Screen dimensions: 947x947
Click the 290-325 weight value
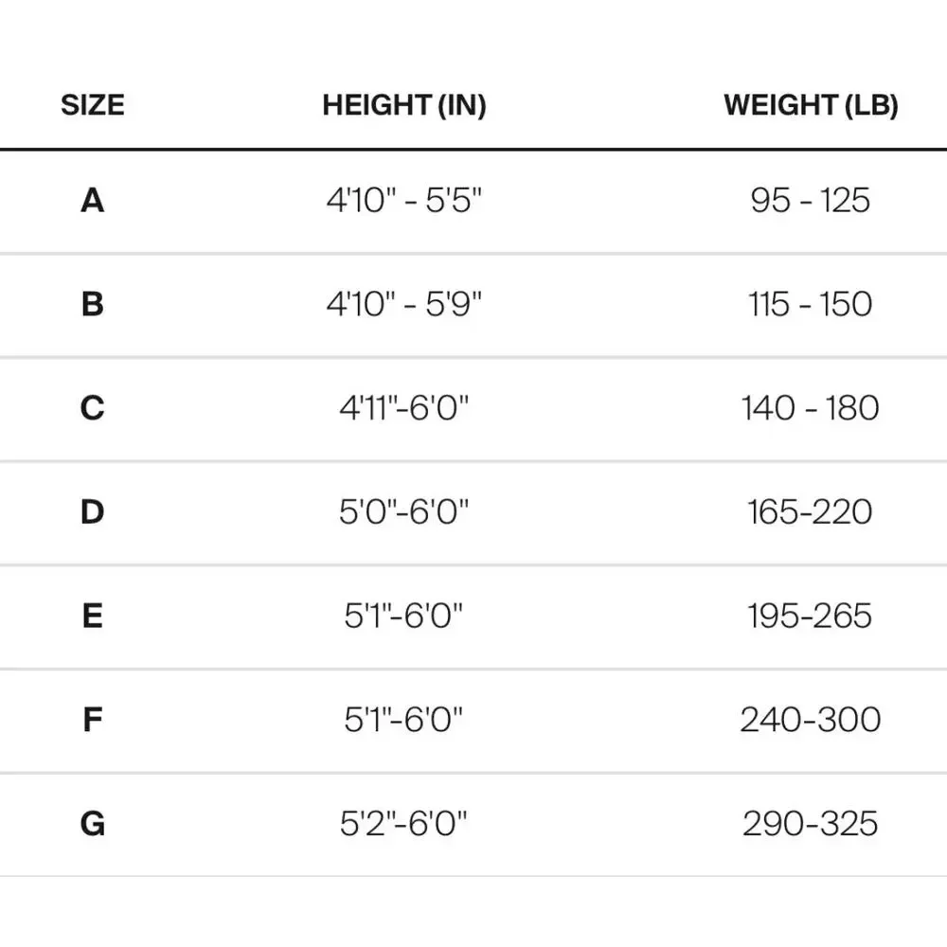(x=811, y=823)
